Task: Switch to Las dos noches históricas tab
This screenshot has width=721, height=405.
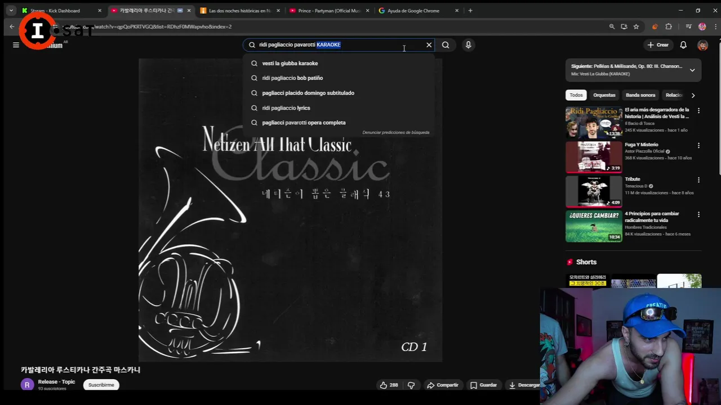Action: click(240, 11)
